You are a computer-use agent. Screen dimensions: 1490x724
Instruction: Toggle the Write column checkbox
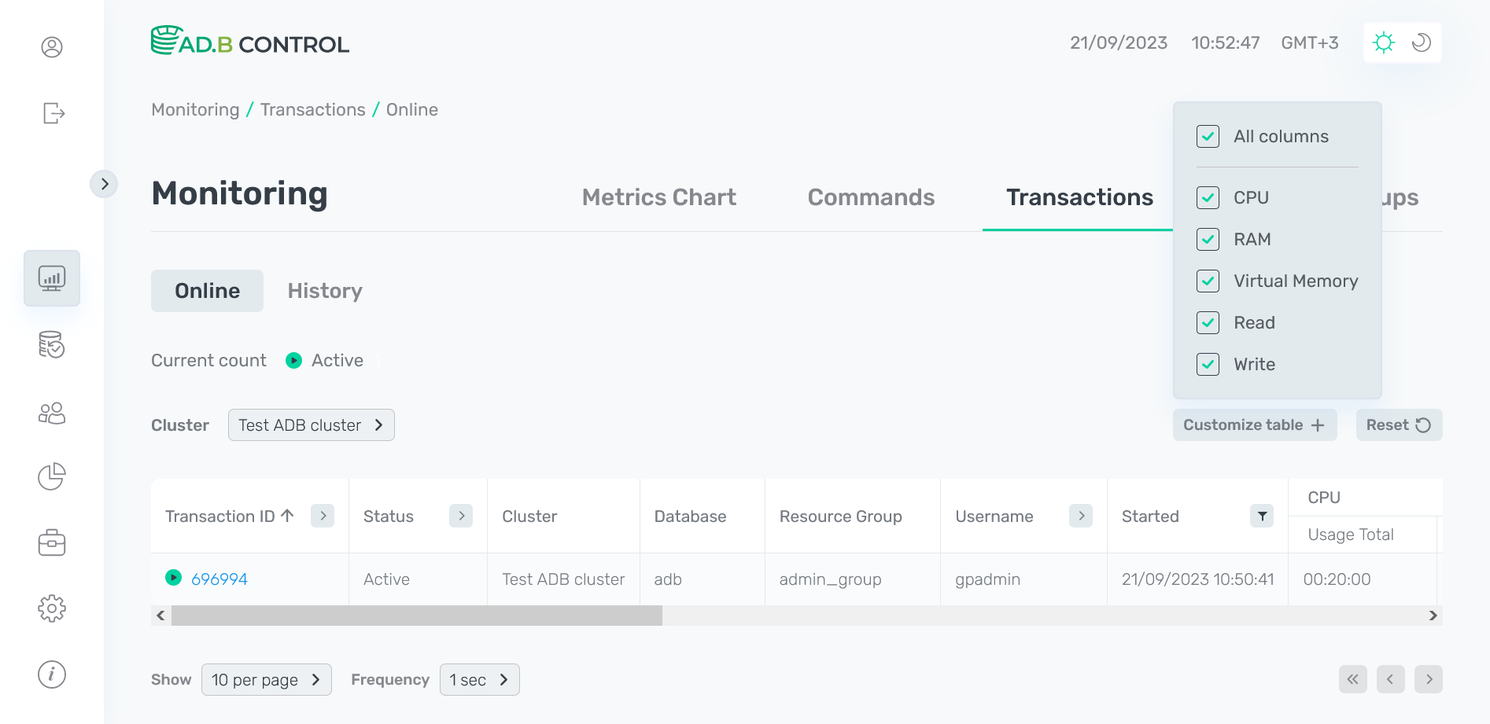1208,365
